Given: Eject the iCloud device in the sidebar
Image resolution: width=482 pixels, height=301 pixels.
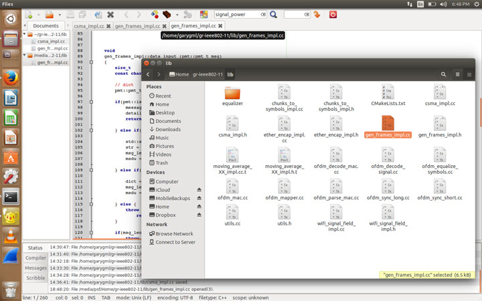Looking at the screenshot, I should tap(198, 190).
